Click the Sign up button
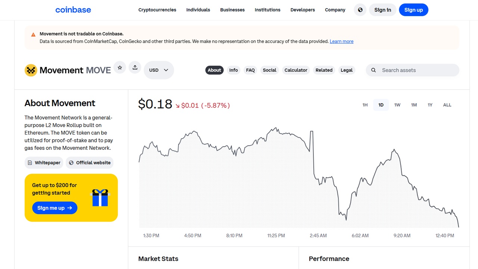Viewport: 478px width, 269px height. pos(413,10)
